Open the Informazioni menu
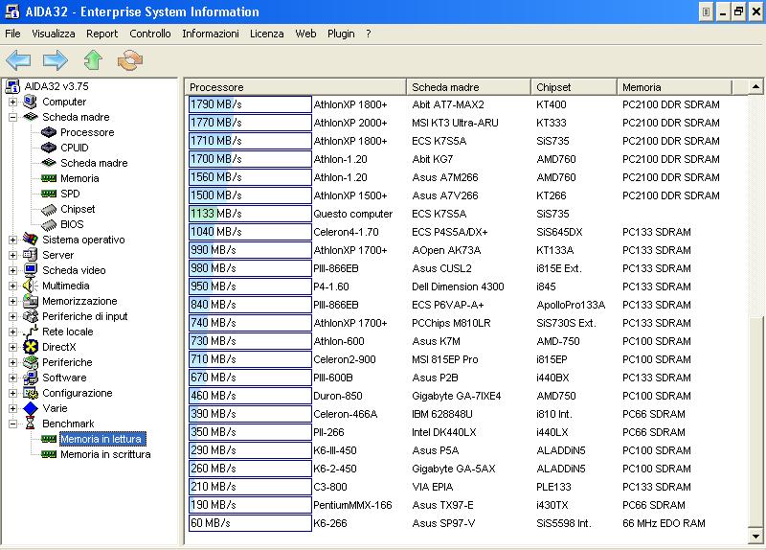The image size is (766, 550). [211, 34]
